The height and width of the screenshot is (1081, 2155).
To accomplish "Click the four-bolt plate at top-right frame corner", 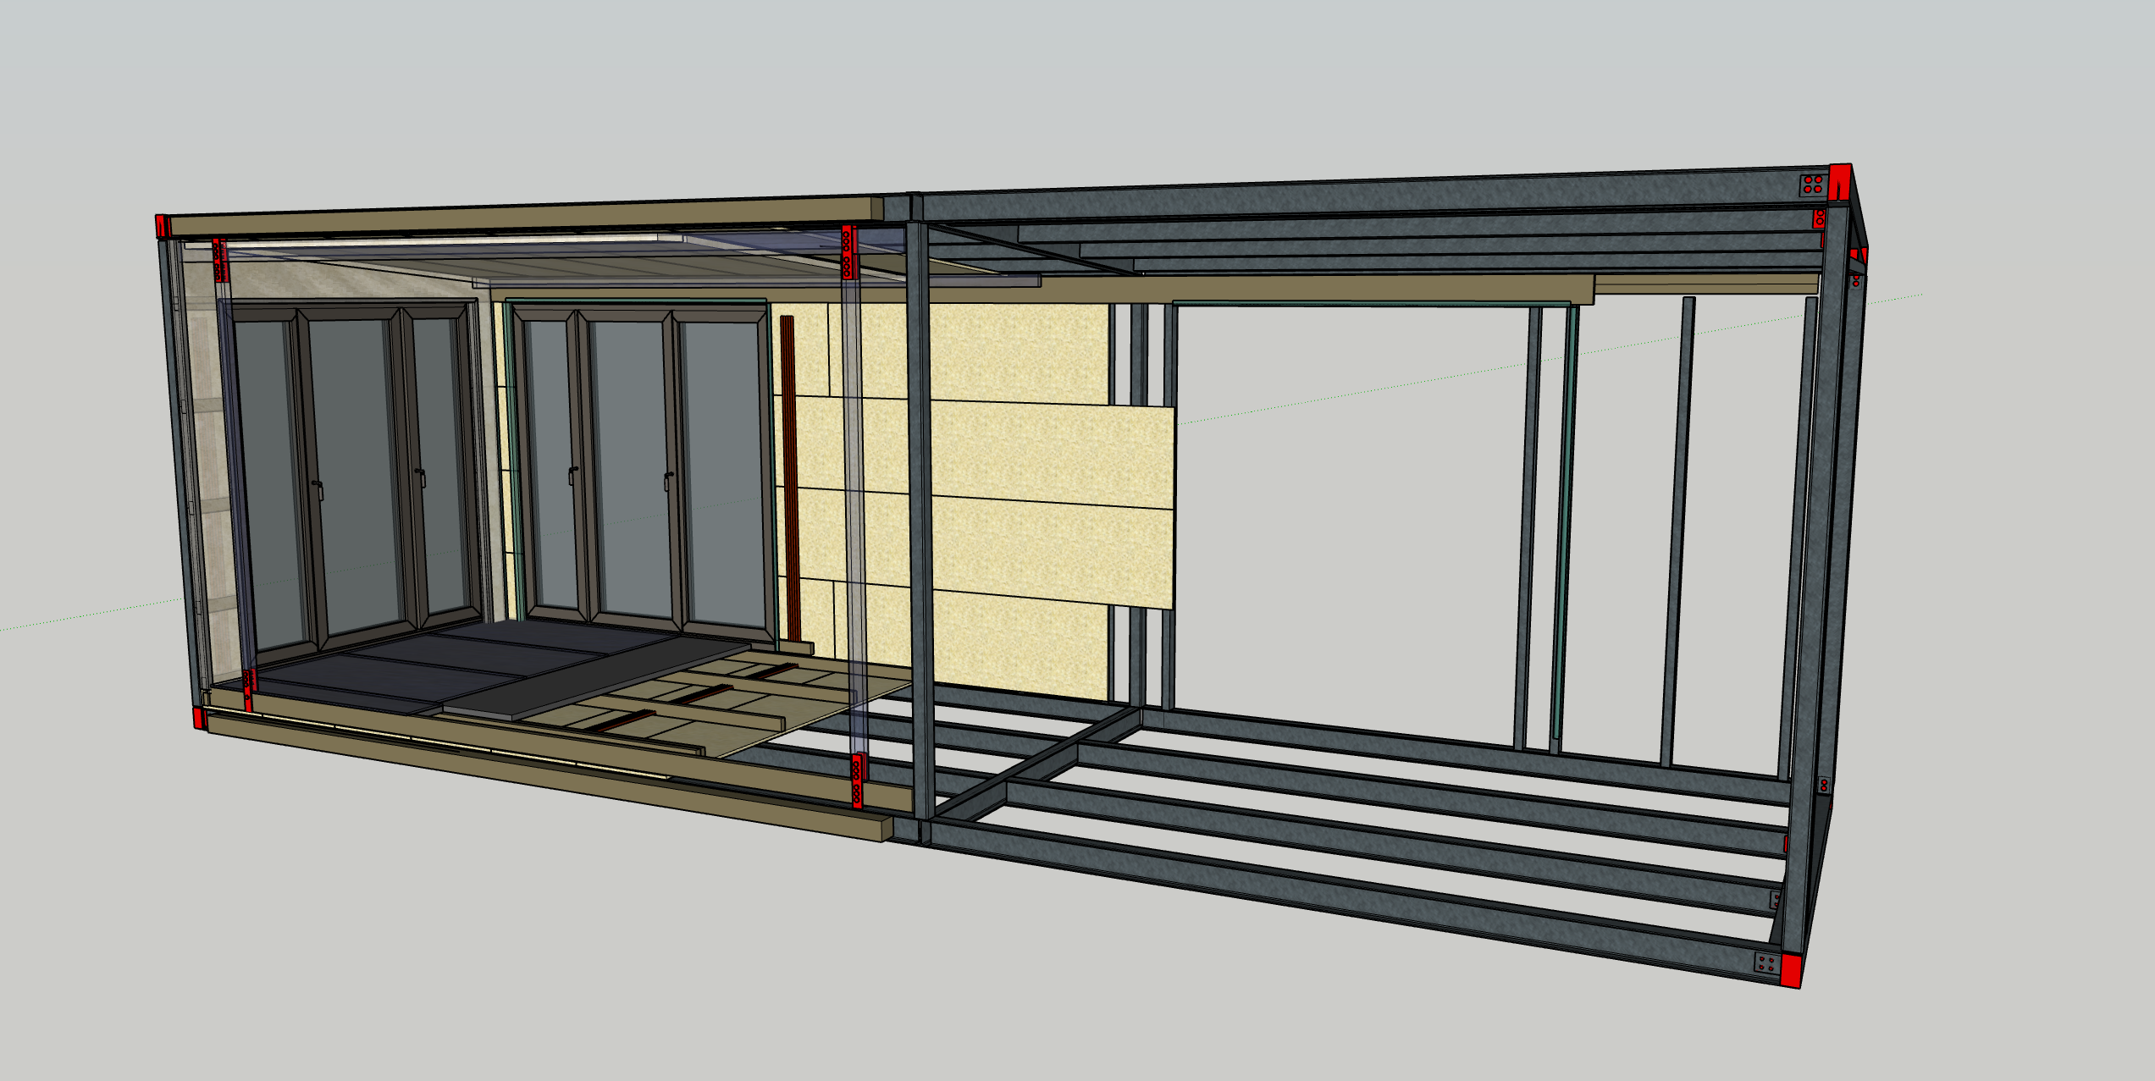I will (x=1812, y=184).
